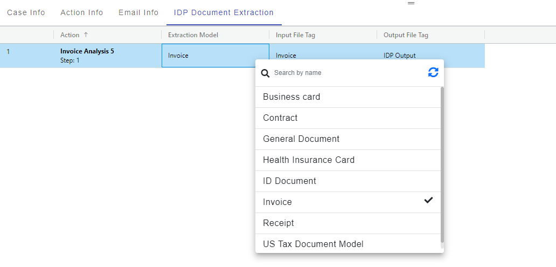The height and width of the screenshot is (267, 556).
Task: Choose Business card from the list
Action: tap(291, 97)
